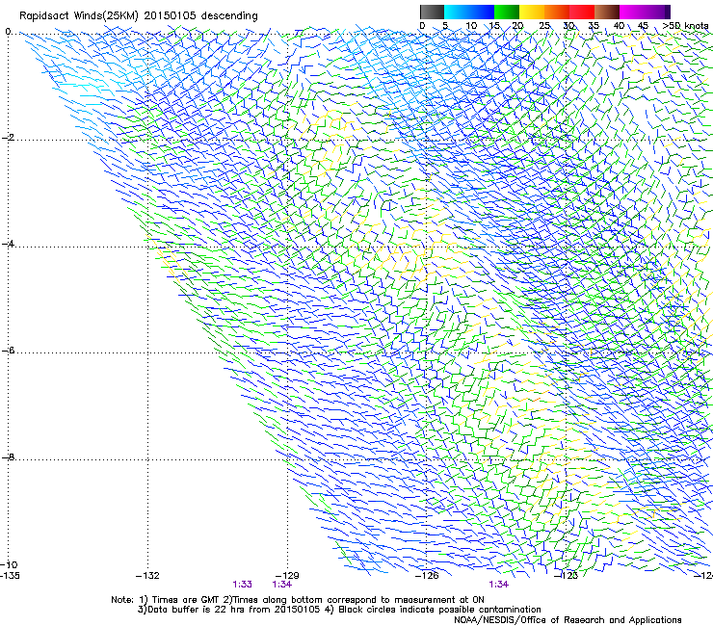Click latitude label '-10' on left axis
713x626 pixels.
9,565
